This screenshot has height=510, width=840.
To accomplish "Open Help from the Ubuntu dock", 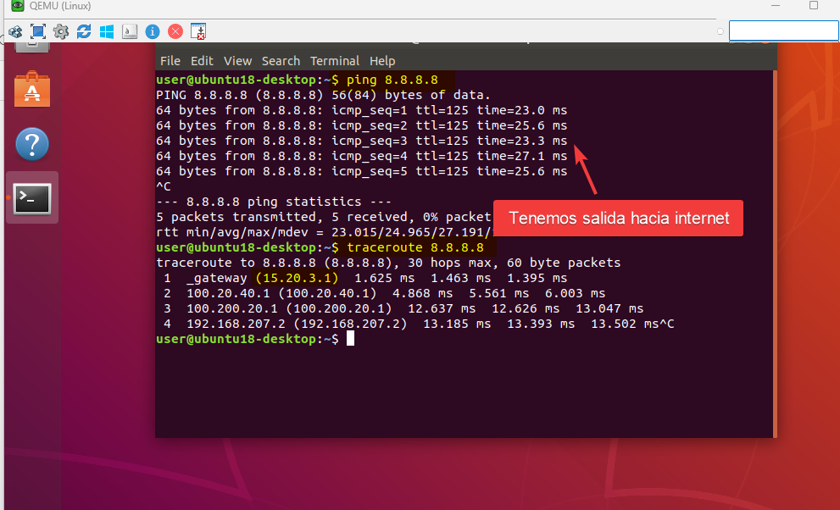I will pyautogui.click(x=32, y=144).
